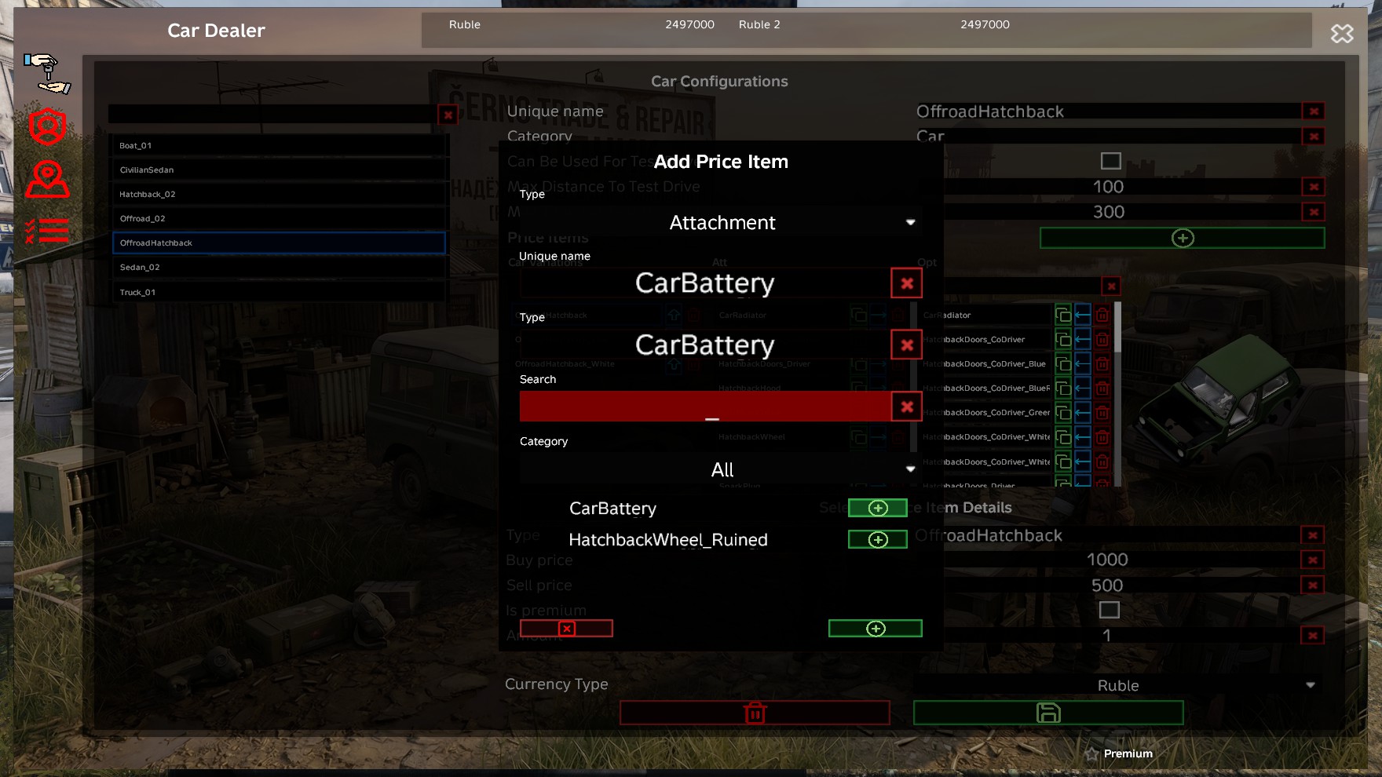Toggle the Can Be Used For Test Drive checkbox
1382x777 pixels.
pyautogui.click(x=1110, y=161)
